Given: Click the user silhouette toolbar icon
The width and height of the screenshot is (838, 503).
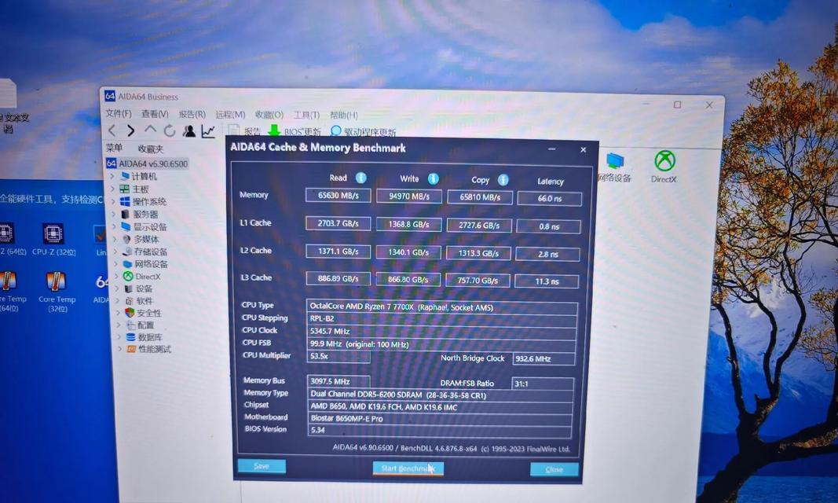Looking at the screenshot, I should pos(188,131).
